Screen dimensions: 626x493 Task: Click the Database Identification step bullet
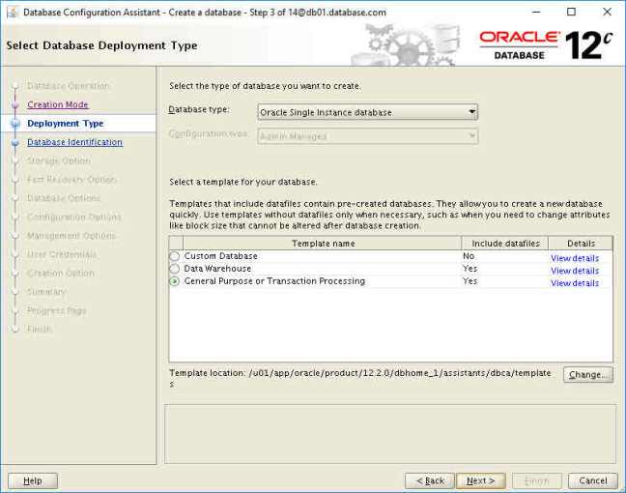(14, 142)
